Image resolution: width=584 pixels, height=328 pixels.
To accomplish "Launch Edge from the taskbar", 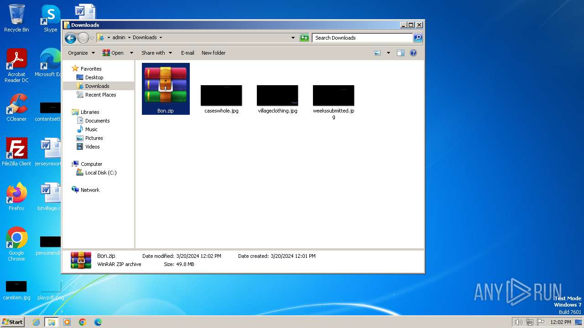I will (98, 322).
